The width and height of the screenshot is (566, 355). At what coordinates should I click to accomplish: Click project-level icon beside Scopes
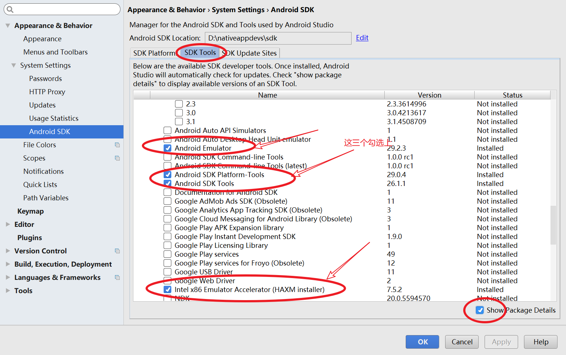117,158
